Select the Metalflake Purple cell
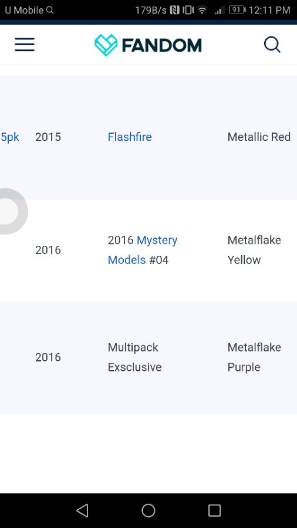Screen dimensions: 297x528 [x=254, y=357]
